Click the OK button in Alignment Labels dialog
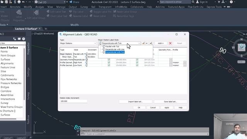The width and height of the screenshot is (247, 139). click(139, 107)
